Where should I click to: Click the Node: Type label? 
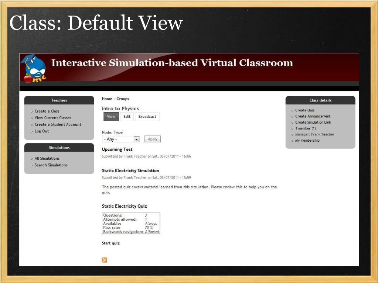(x=112, y=132)
